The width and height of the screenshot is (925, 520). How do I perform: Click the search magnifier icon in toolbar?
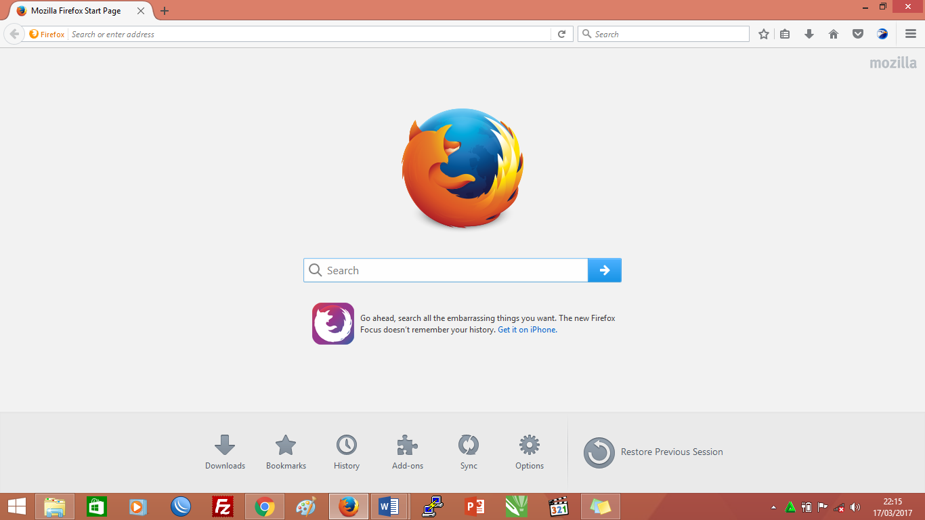[587, 34]
